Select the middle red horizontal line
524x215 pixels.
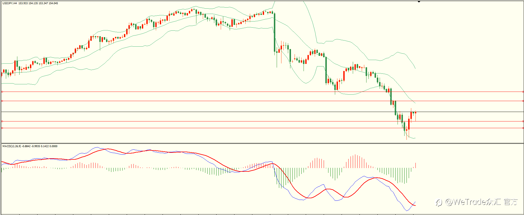[262, 121]
